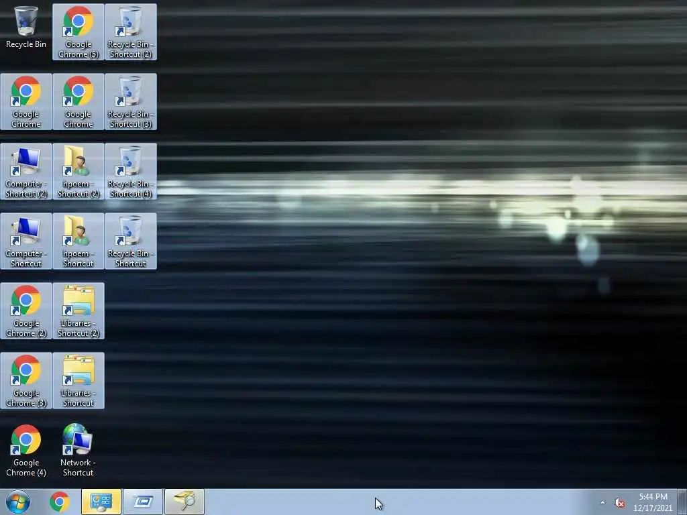
Task: Open the folder search magnifier taskbar button
Action: (x=184, y=502)
